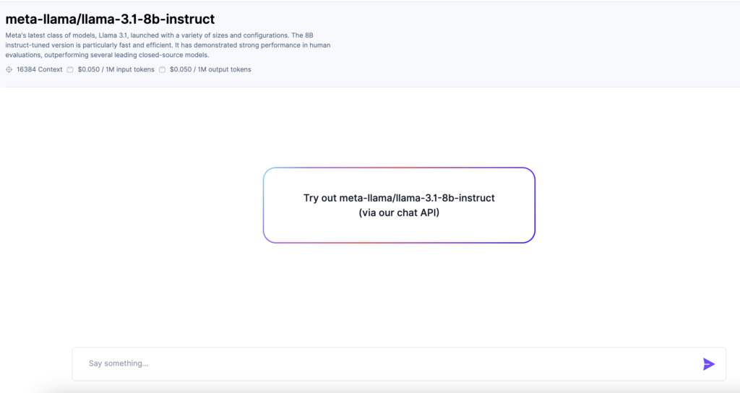The image size is (740, 393).
Task: Click the "16384 Context" label
Action: click(40, 70)
